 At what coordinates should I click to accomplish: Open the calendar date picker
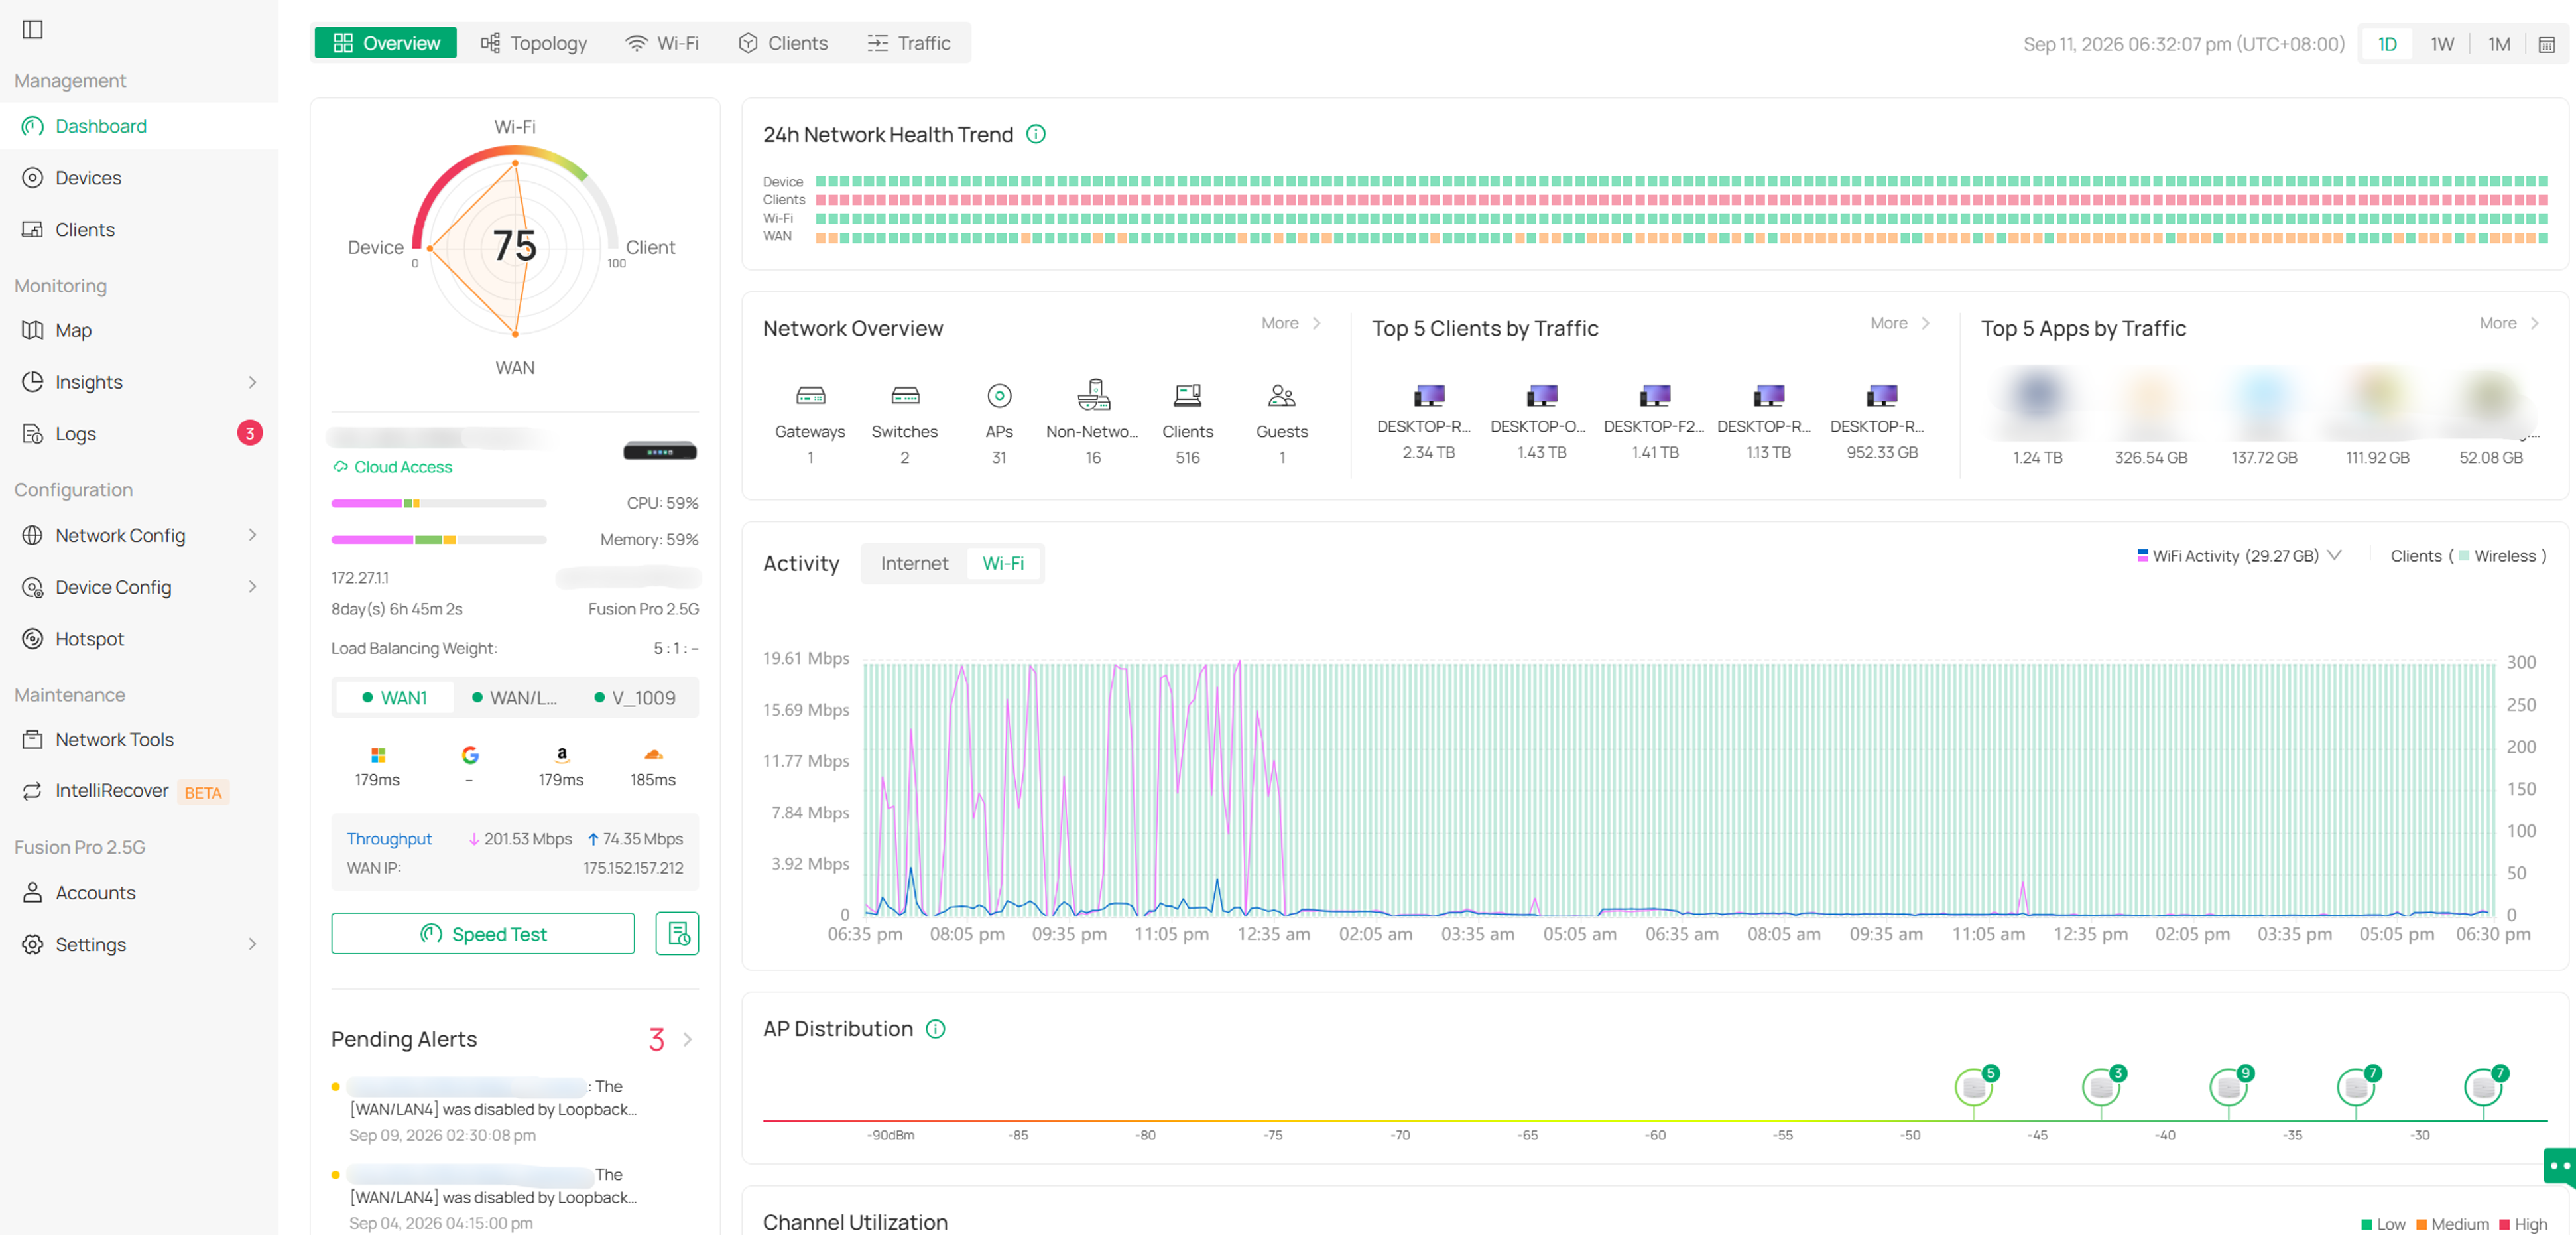2546,44
